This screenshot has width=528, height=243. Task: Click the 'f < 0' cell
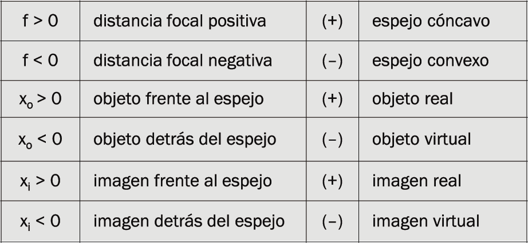41,61
